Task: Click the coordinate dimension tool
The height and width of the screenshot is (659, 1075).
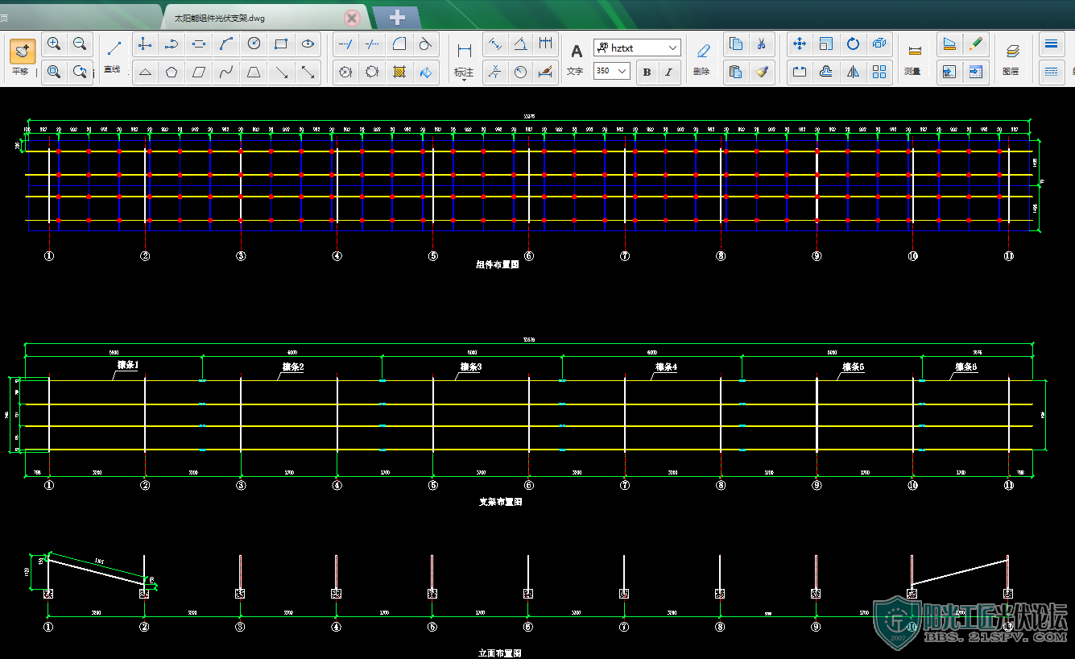Action: click(495, 72)
